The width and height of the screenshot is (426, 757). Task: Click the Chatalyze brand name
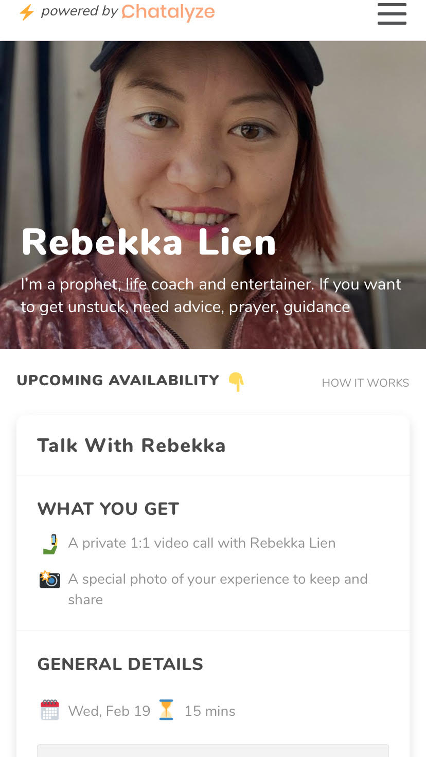click(168, 12)
